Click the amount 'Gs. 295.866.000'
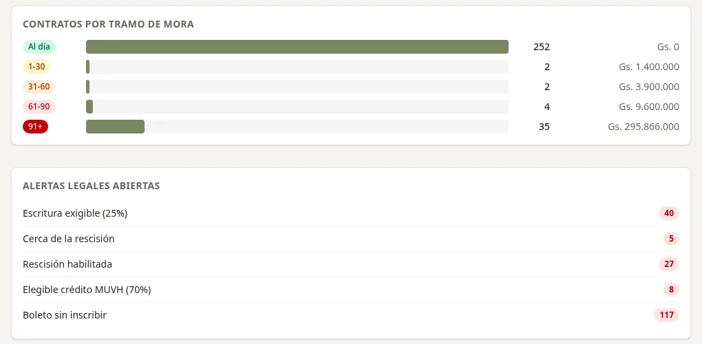 click(643, 127)
